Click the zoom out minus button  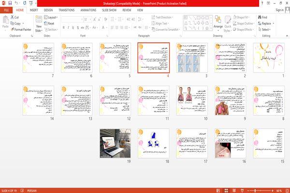tap(248, 191)
